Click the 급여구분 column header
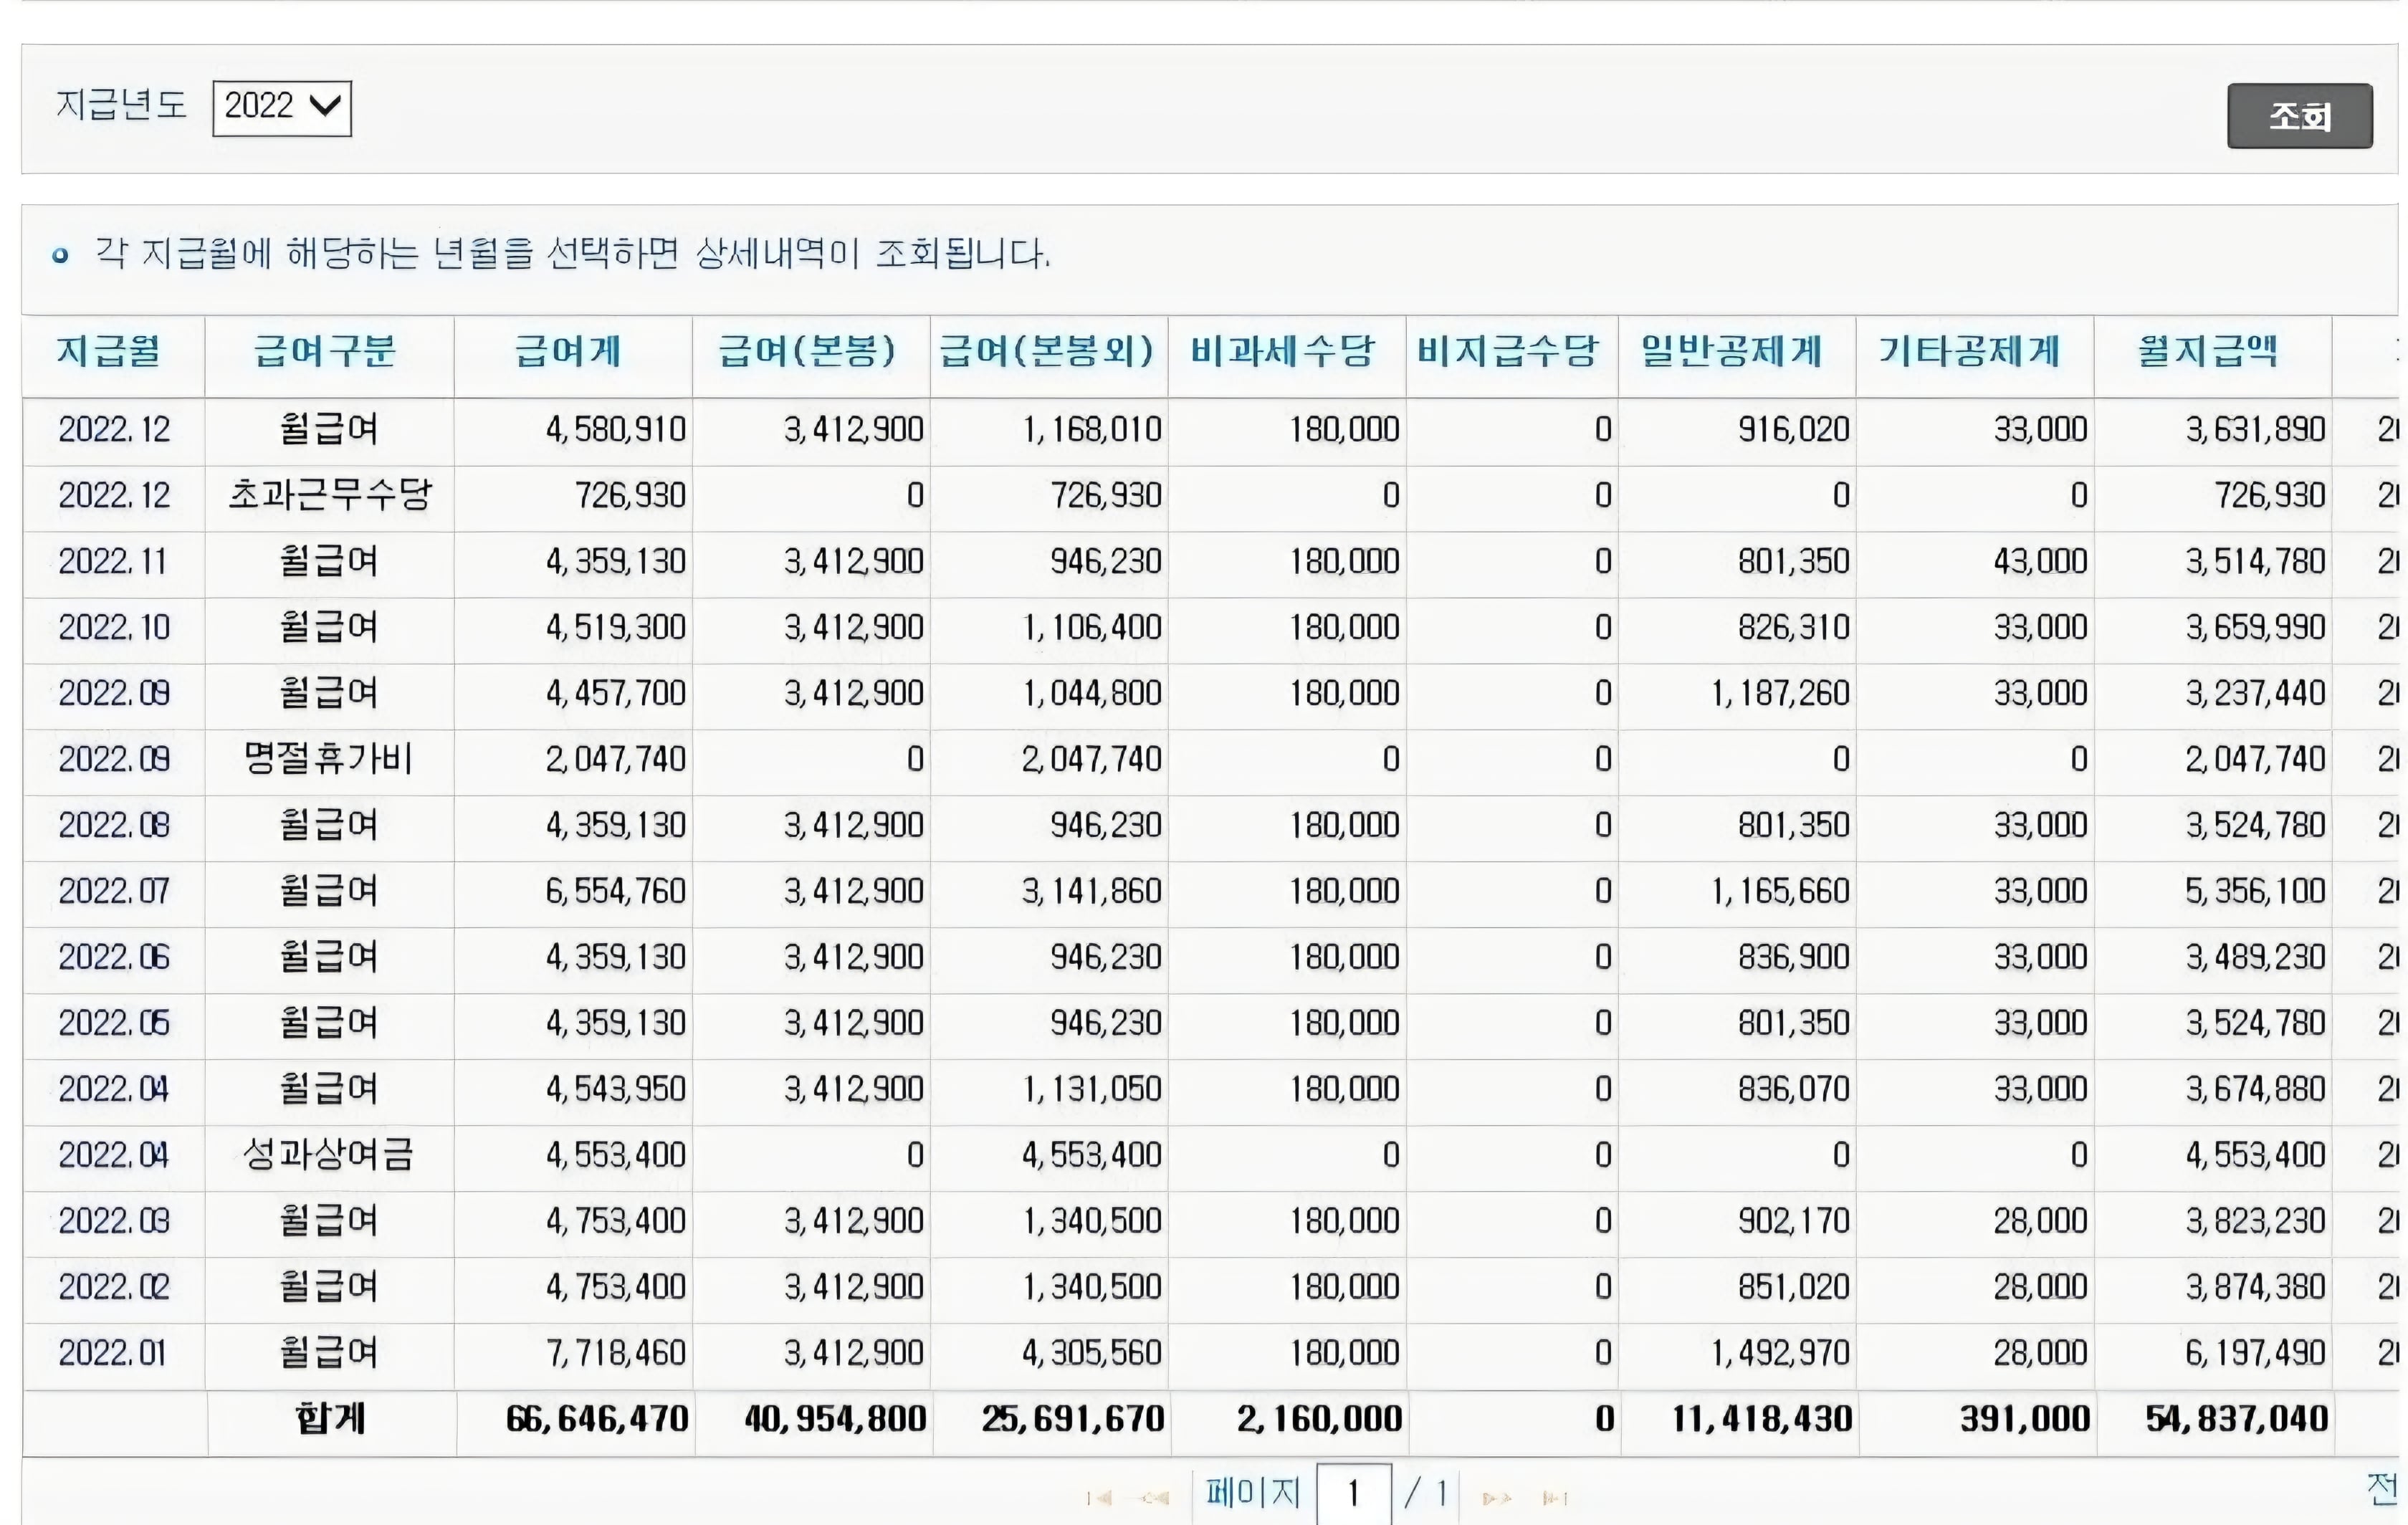2408x1525 pixels. click(x=325, y=351)
